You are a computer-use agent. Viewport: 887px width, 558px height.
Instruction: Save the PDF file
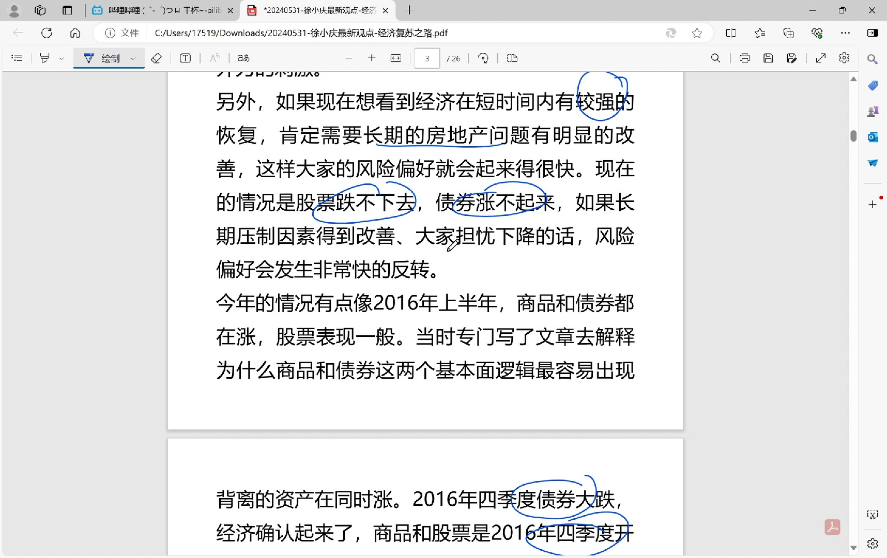[768, 58]
